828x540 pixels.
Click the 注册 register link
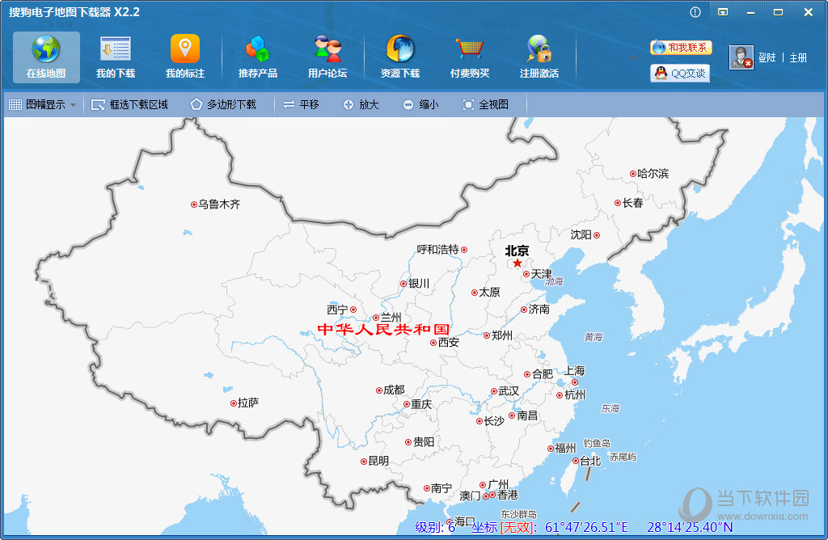click(798, 57)
